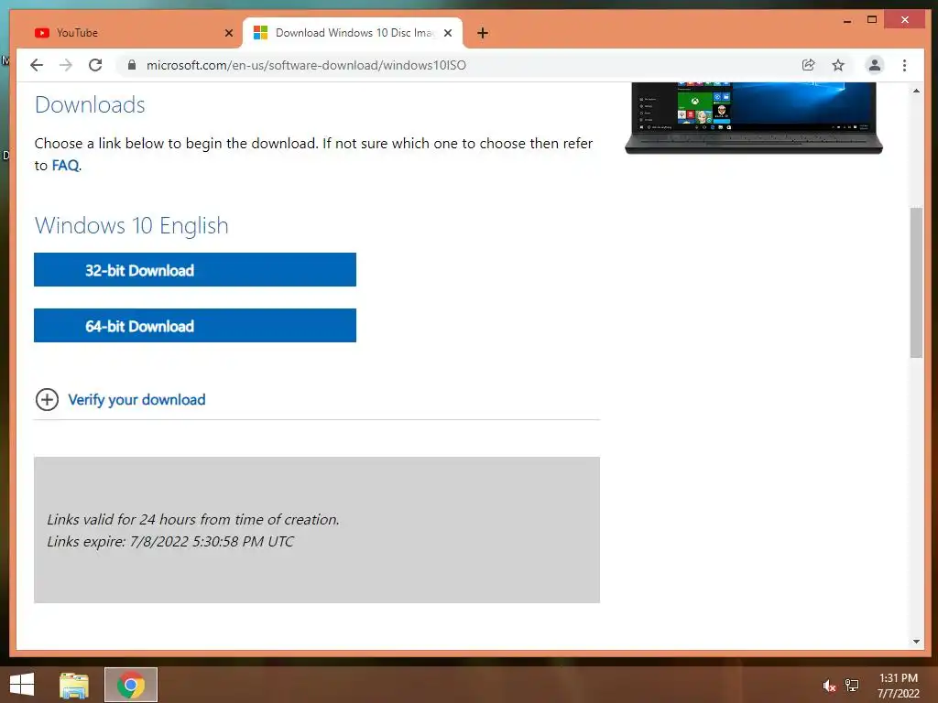Expand the Verify your download section
Viewport: 938px width, 703px height.
tap(48, 399)
